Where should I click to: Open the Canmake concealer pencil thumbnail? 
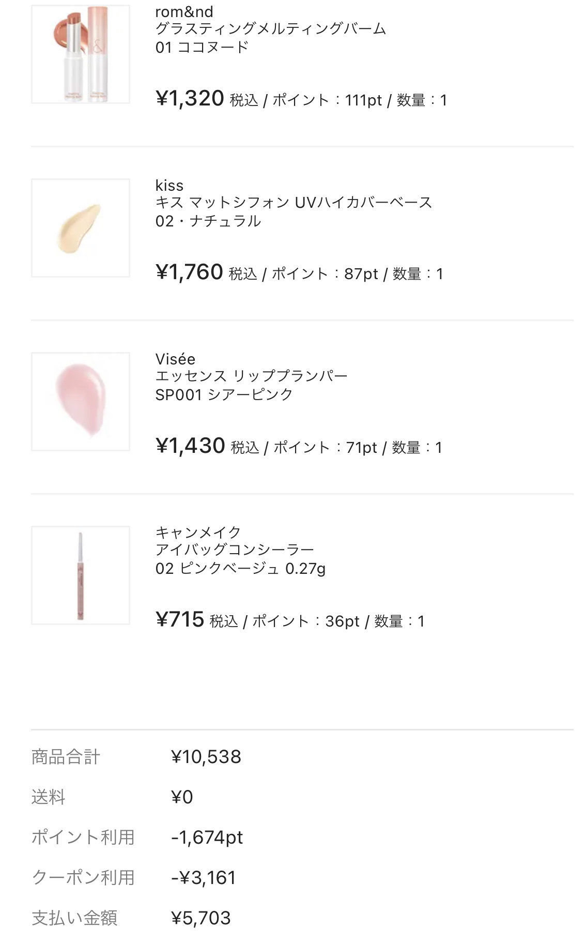[x=80, y=575]
